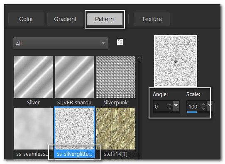Decrease the Angle value with down arrow
Viewport: 225px width, 164px height.
pyautogui.click(x=170, y=109)
